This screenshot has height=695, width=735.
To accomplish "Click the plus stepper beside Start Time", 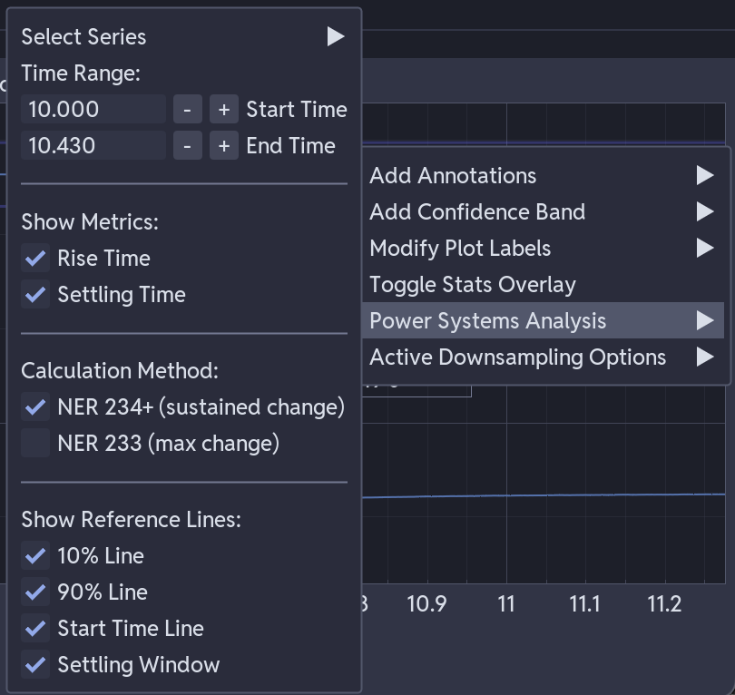I will coord(223,109).
